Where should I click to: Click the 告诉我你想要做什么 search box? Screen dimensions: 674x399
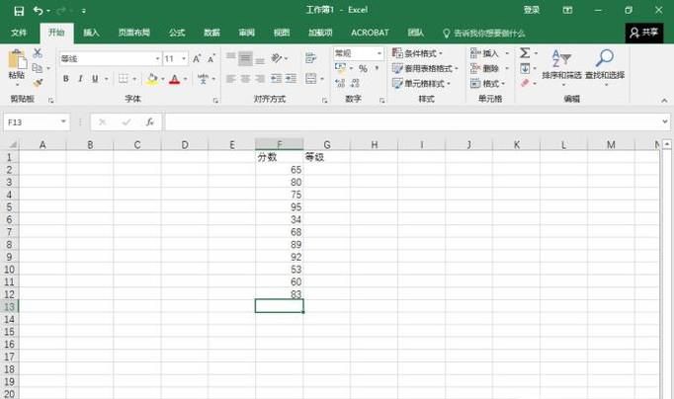click(x=484, y=33)
